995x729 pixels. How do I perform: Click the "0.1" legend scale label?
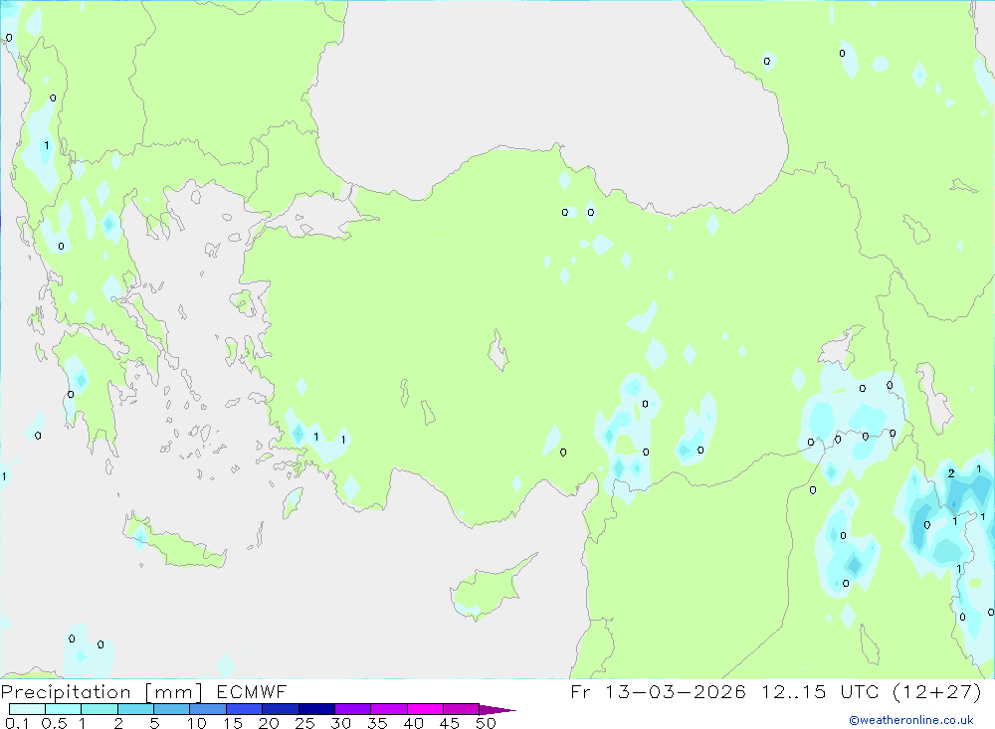17,723
